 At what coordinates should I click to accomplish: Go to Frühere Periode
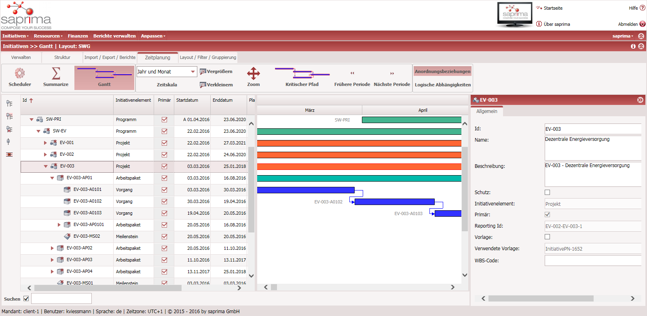click(x=352, y=73)
